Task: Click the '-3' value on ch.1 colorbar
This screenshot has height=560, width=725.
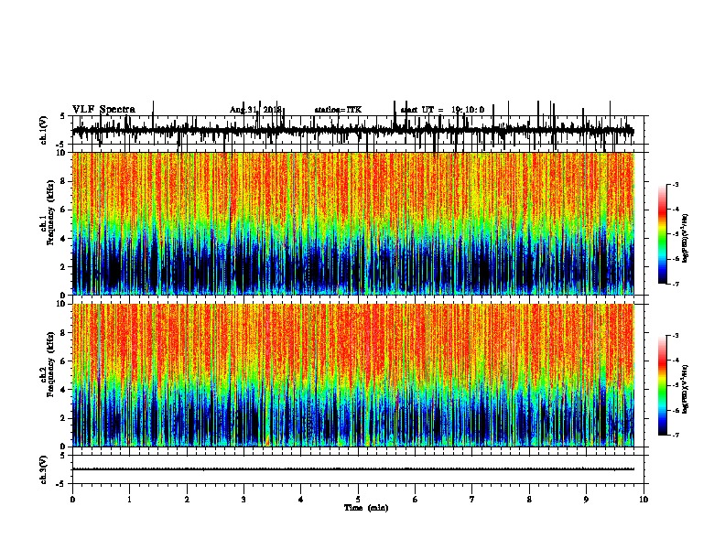Action: click(x=676, y=184)
